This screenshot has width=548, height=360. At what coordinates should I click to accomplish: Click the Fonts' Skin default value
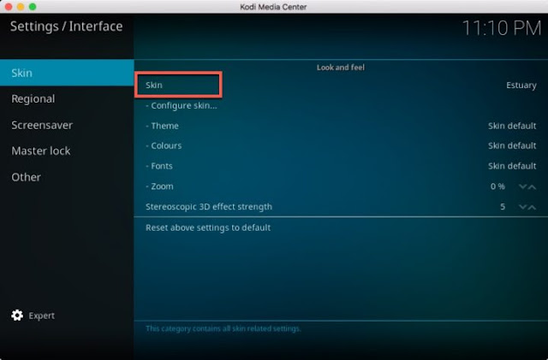[x=512, y=166]
